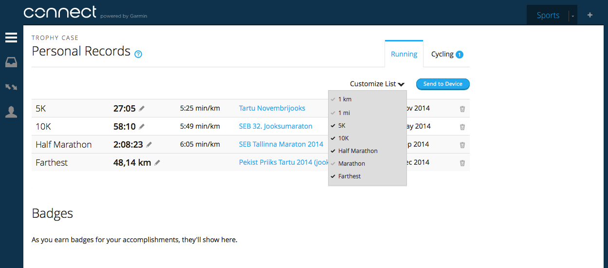Image resolution: width=608 pixels, height=268 pixels.
Task: Toggle the Marathon option in list
Action: pos(351,164)
